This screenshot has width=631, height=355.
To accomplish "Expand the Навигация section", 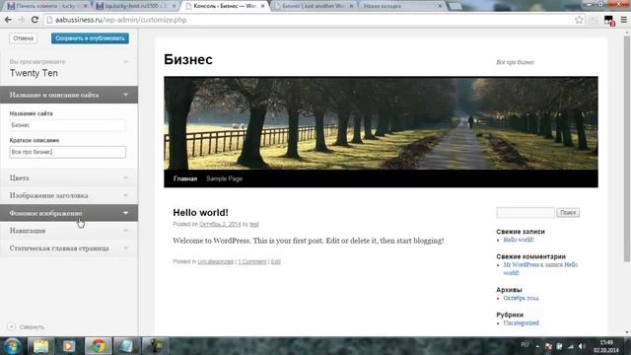I will [69, 231].
